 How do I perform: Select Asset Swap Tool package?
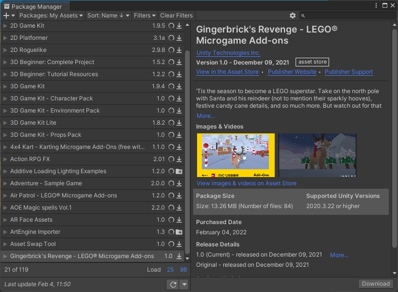coord(92,244)
